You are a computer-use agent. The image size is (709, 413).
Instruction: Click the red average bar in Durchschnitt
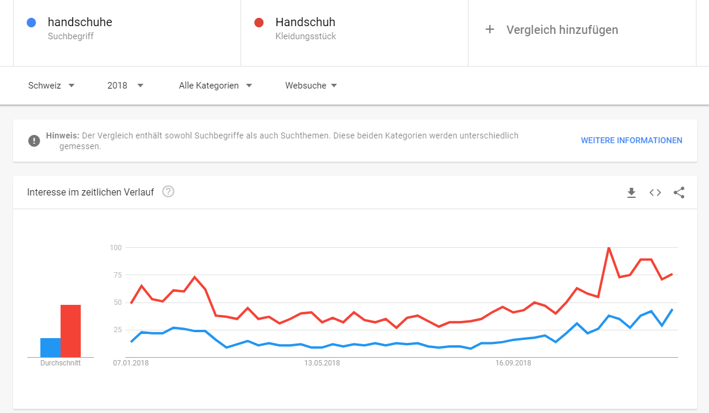tap(71, 331)
